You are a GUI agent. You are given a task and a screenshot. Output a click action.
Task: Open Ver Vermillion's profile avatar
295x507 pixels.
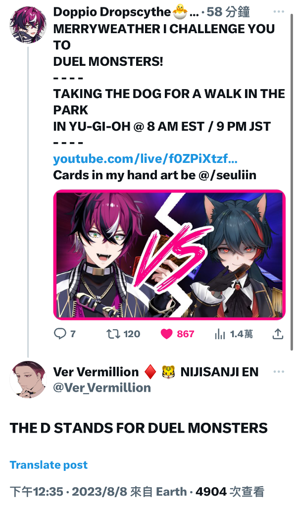28,379
